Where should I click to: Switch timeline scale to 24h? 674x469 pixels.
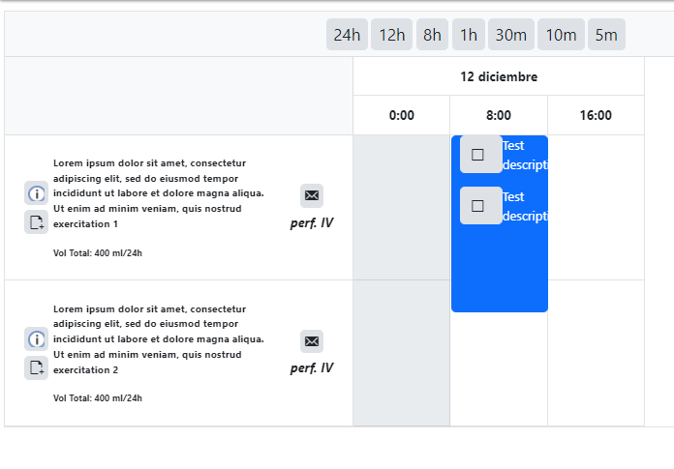tap(347, 35)
